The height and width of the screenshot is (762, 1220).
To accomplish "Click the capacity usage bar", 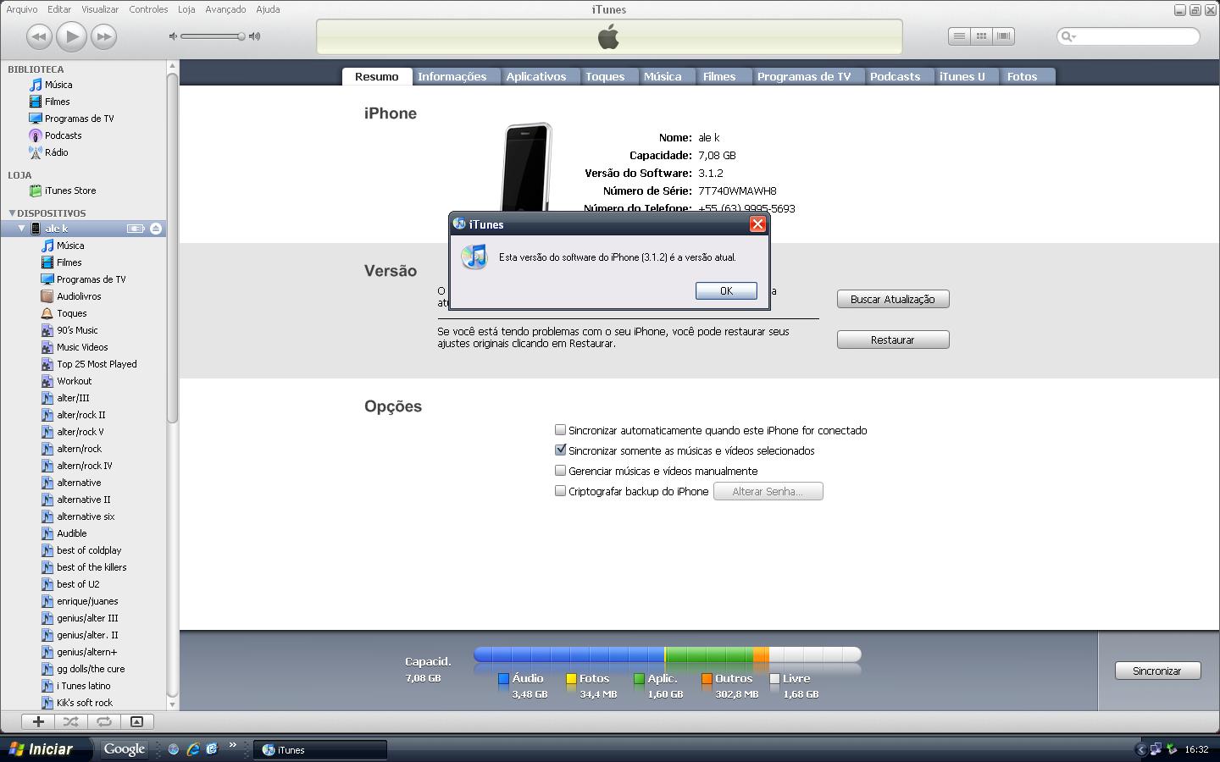I will (x=668, y=654).
